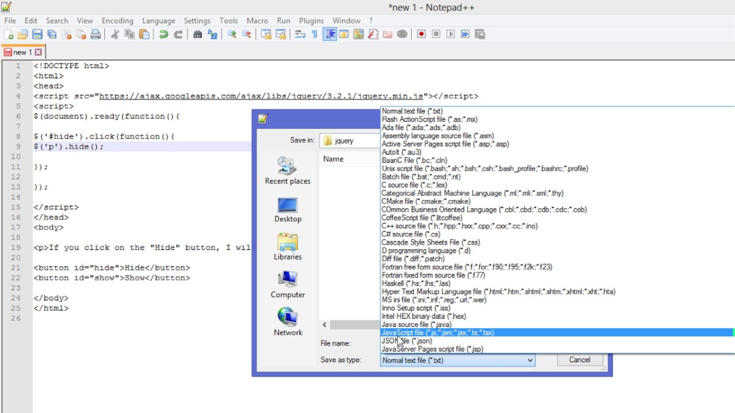This screenshot has width=735, height=413.
Task: Open the Macro menu
Action: (x=257, y=21)
